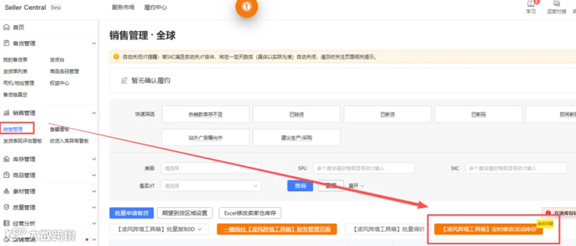The image size is (576, 246).
Task: Open 备货抽真空
Action: pos(15,95)
